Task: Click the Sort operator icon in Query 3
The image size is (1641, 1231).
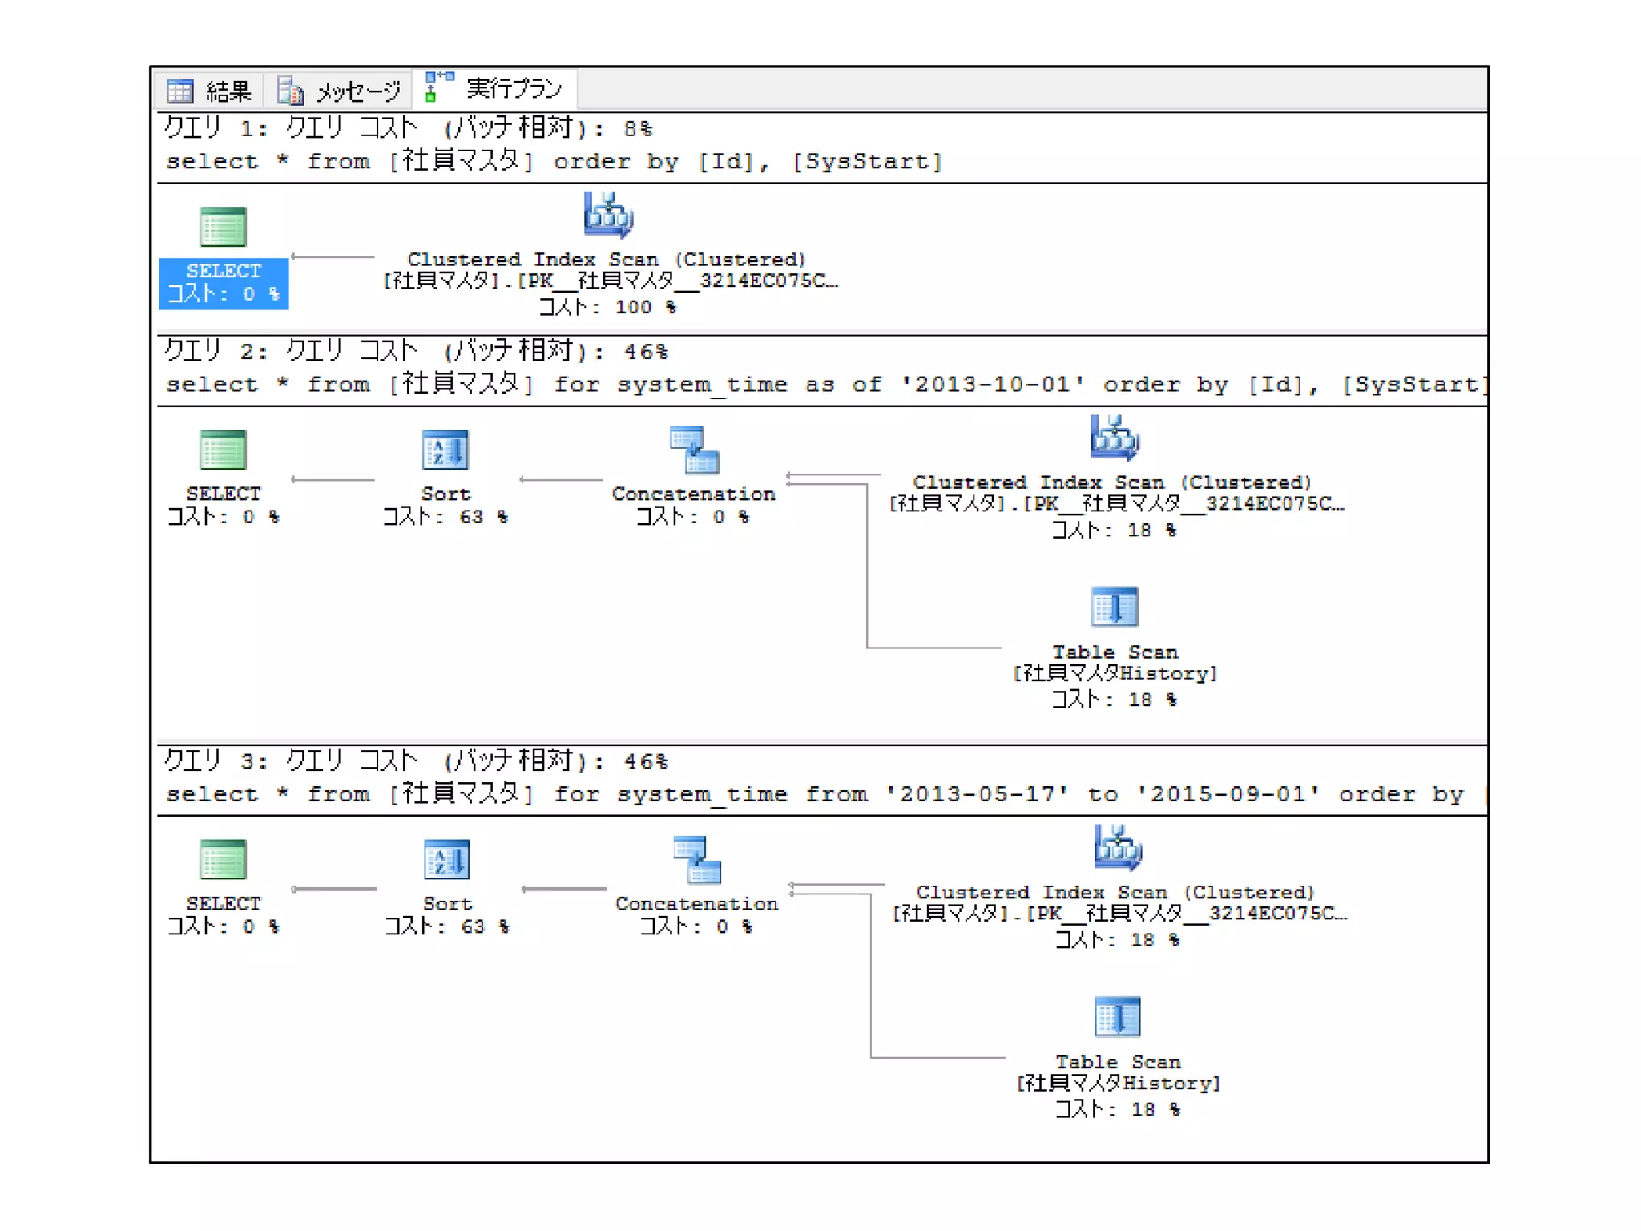Action: pyautogui.click(x=446, y=860)
